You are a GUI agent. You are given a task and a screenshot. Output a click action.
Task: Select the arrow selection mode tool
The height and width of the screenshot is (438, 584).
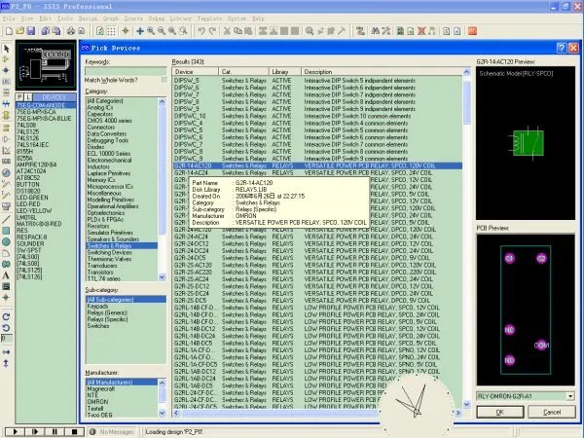coord(7,49)
